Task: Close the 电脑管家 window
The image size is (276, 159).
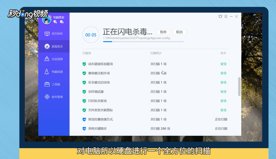Action: pyautogui.click(x=237, y=16)
